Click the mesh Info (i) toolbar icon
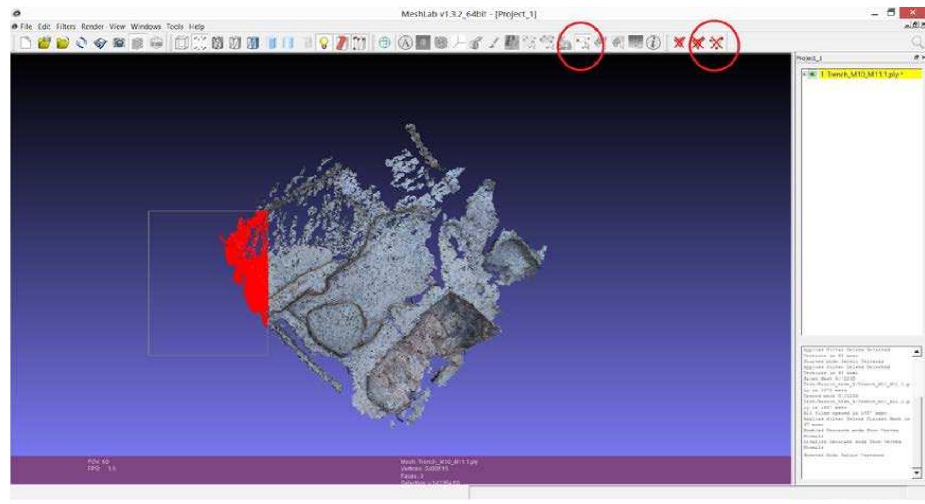925x504 pixels. click(x=653, y=42)
